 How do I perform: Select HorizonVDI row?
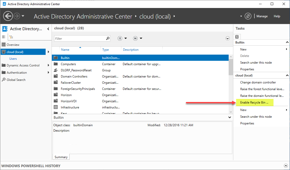coord(140,101)
